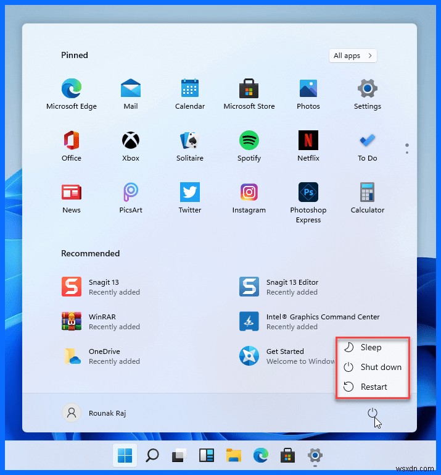The width and height of the screenshot is (441, 475).
Task: Launch the Office app
Action: pos(72,146)
